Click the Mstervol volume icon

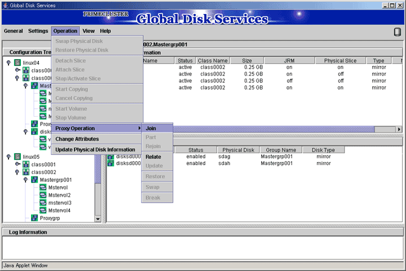click(43, 187)
